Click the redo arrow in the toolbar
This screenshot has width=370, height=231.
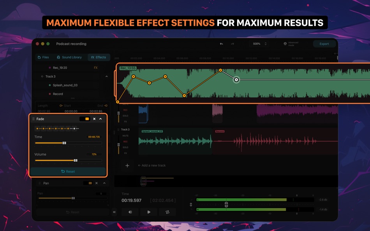pyautogui.click(x=233, y=44)
